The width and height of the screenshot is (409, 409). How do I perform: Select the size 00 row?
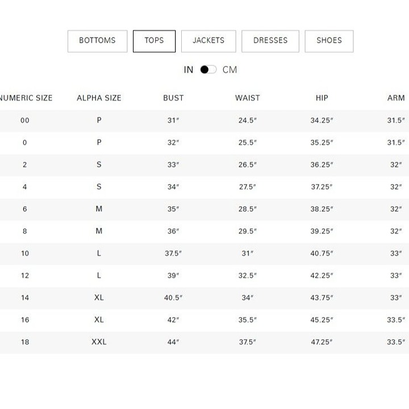[x=204, y=120]
